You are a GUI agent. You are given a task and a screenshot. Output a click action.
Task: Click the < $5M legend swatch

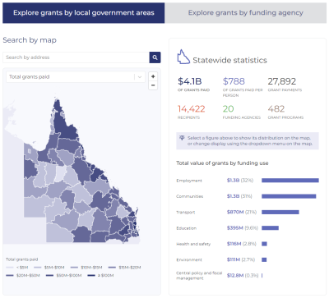(x=10, y=268)
